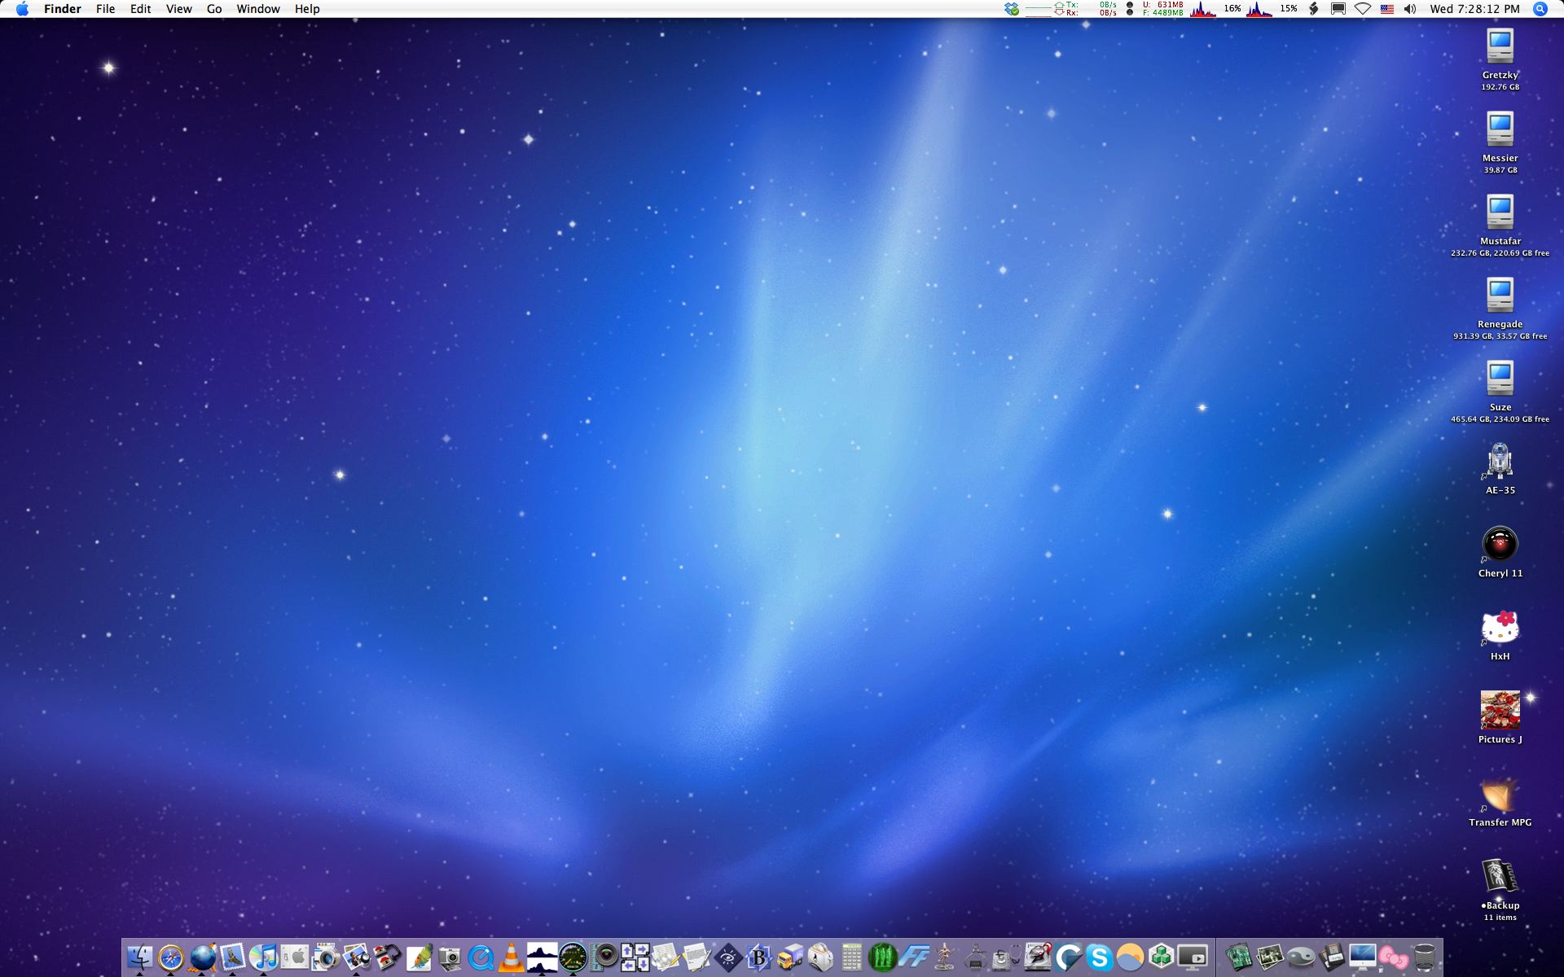This screenshot has width=1564, height=977.
Task: Open System Preferences Dock icon
Action: tap(295, 957)
